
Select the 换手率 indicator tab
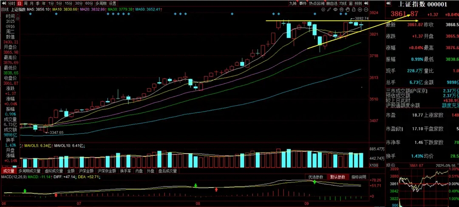(x=125, y=171)
